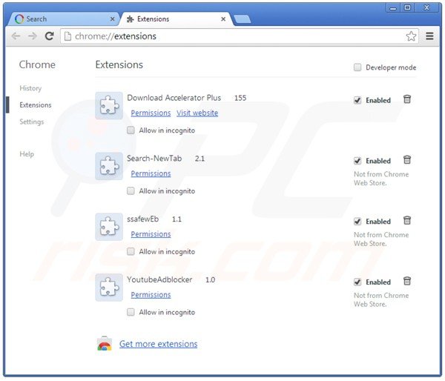445x381 pixels.
Task: Uncheck Enabled for Search-NewTab
Action: point(357,161)
